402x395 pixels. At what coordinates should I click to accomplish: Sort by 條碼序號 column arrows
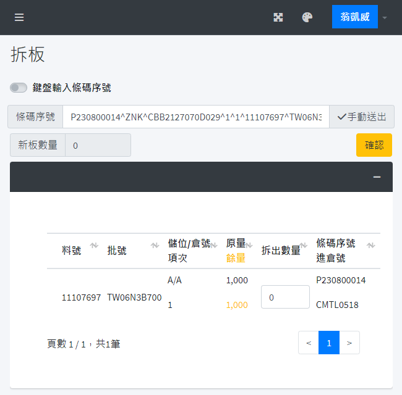click(x=370, y=246)
